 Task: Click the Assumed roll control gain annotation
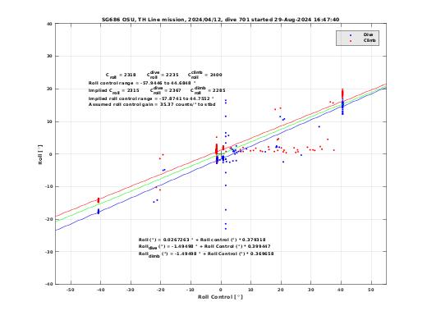click(x=152, y=104)
